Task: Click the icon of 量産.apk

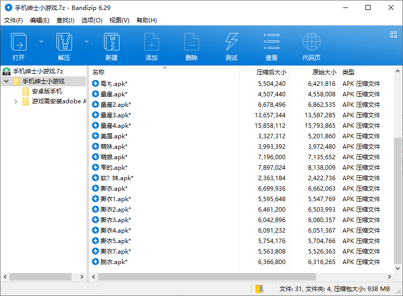Action: [x=95, y=94]
